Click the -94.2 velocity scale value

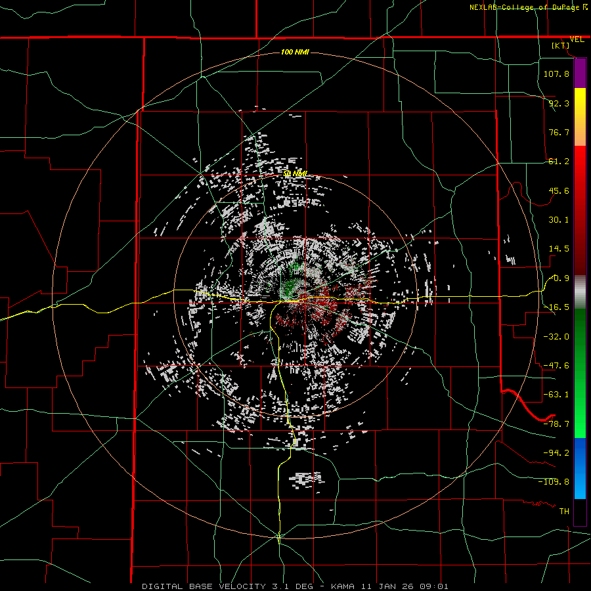pos(556,452)
